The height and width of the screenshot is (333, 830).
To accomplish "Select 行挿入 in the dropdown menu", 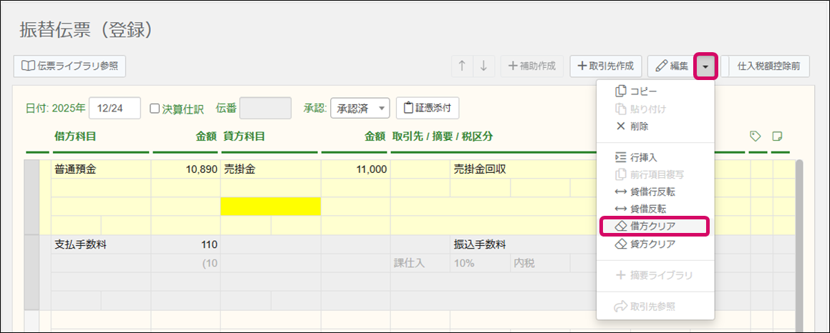I will pos(643,157).
